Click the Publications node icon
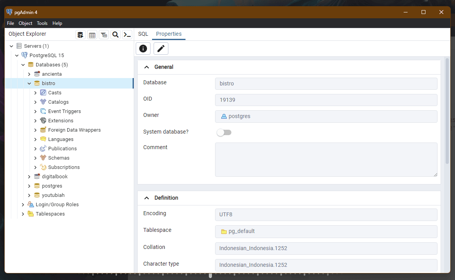Screen dimensions: 455x280 (x=43, y=148)
